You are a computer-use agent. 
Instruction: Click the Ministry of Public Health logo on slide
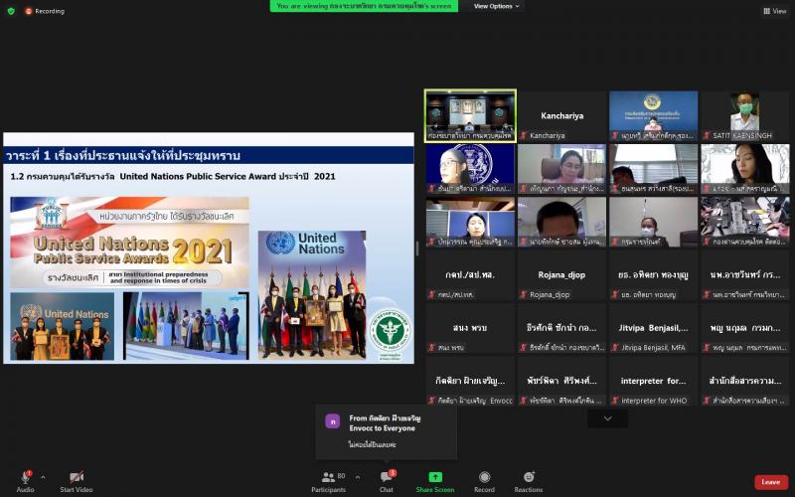(x=390, y=334)
